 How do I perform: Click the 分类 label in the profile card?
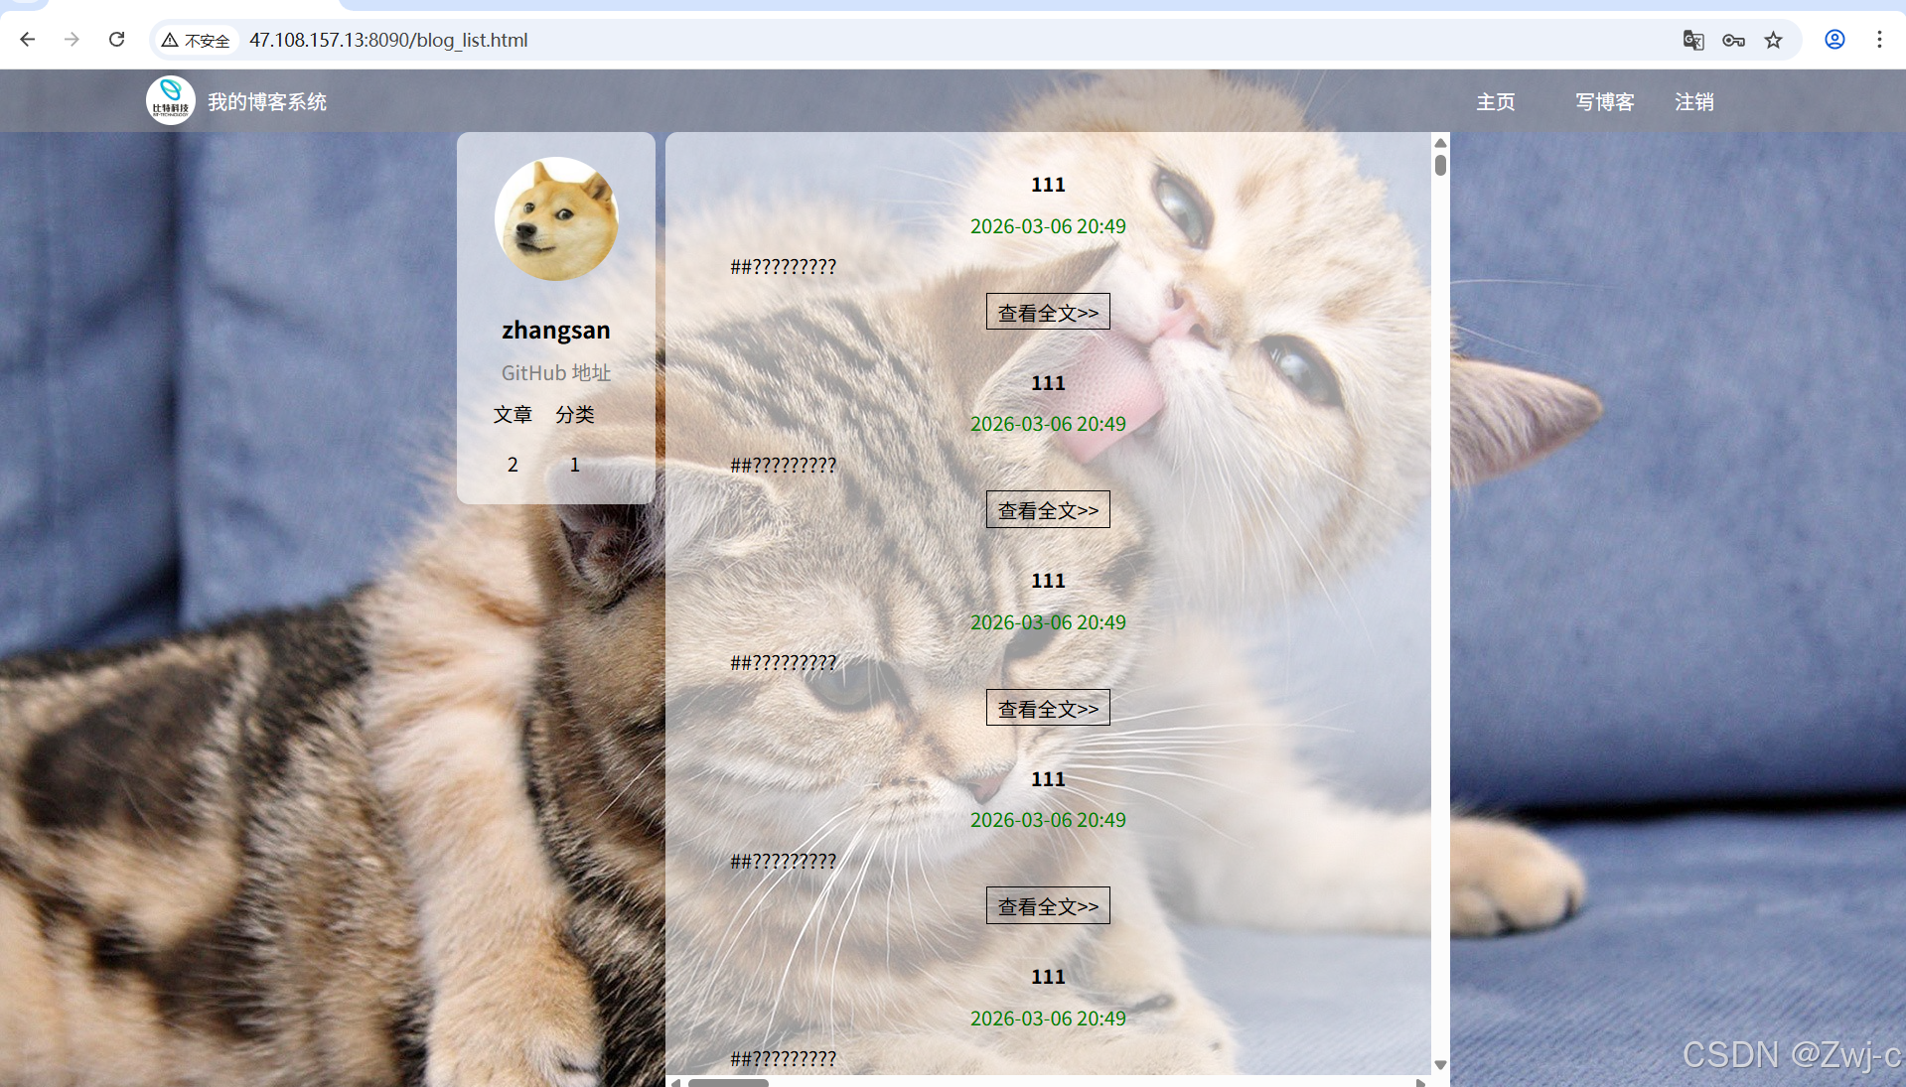click(575, 415)
